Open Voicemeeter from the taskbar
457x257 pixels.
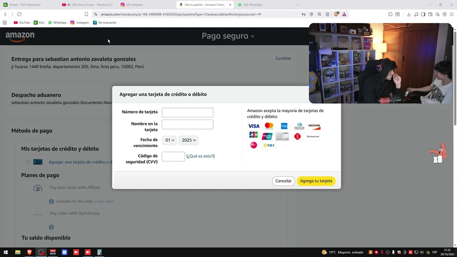coord(53,252)
